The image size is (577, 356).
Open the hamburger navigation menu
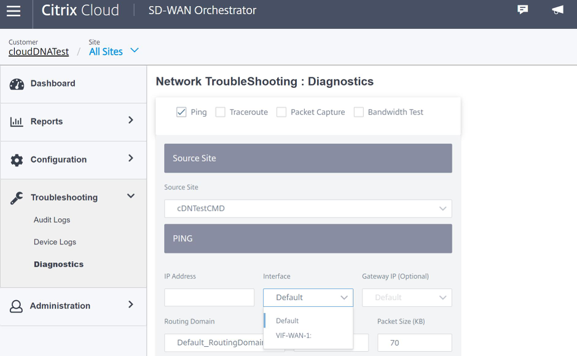tap(14, 10)
